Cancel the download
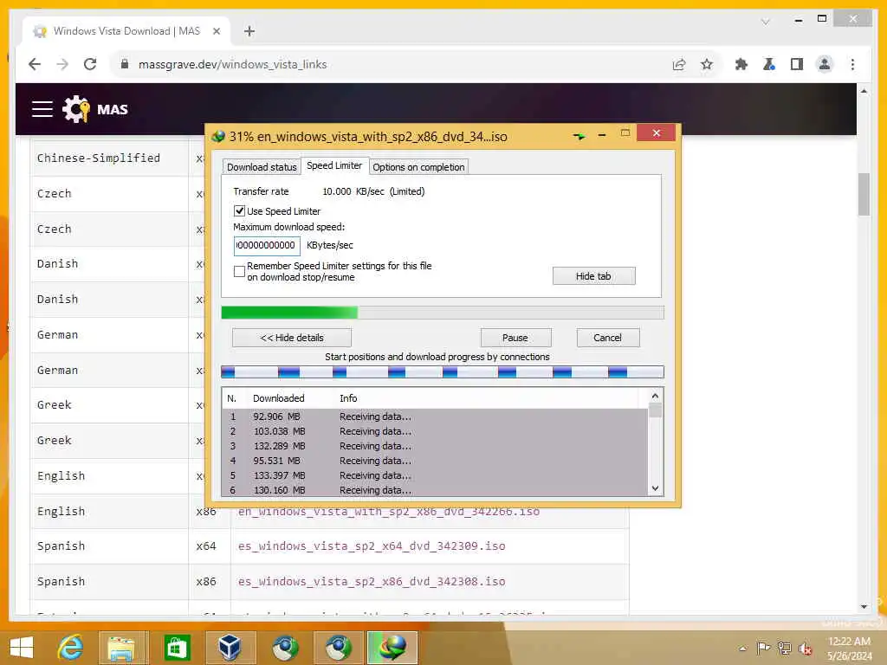Image resolution: width=887 pixels, height=665 pixels. point(607,338)
